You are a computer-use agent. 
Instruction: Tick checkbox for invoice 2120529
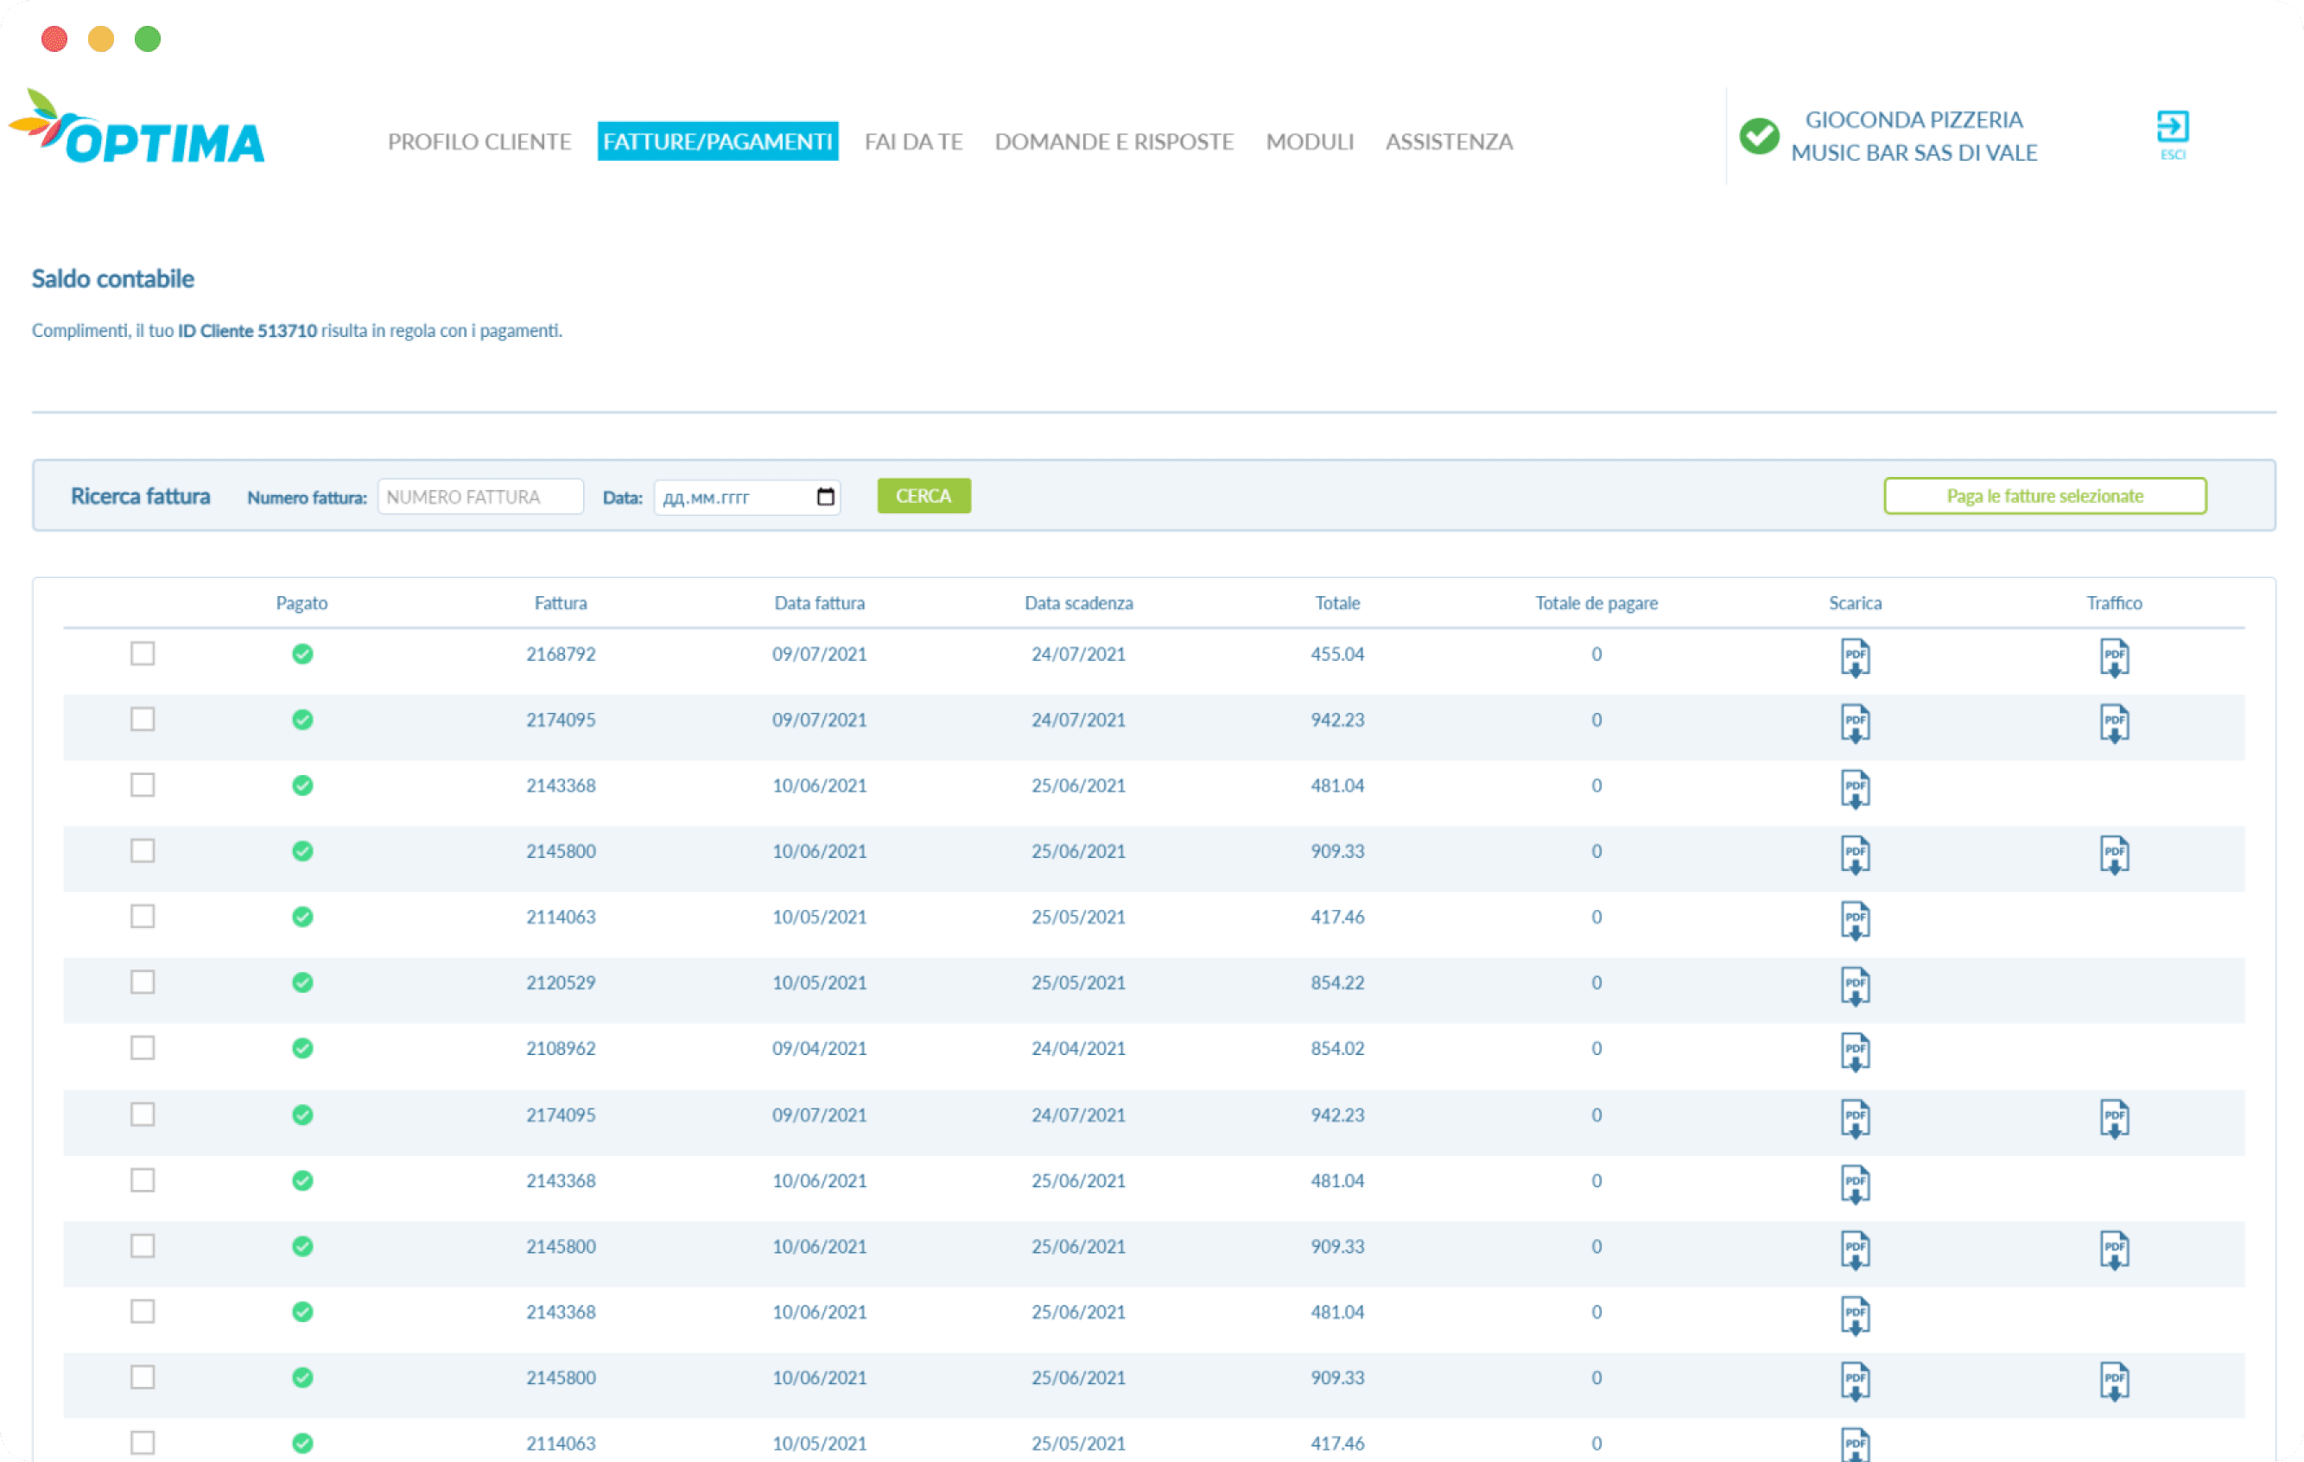point(143,982)
